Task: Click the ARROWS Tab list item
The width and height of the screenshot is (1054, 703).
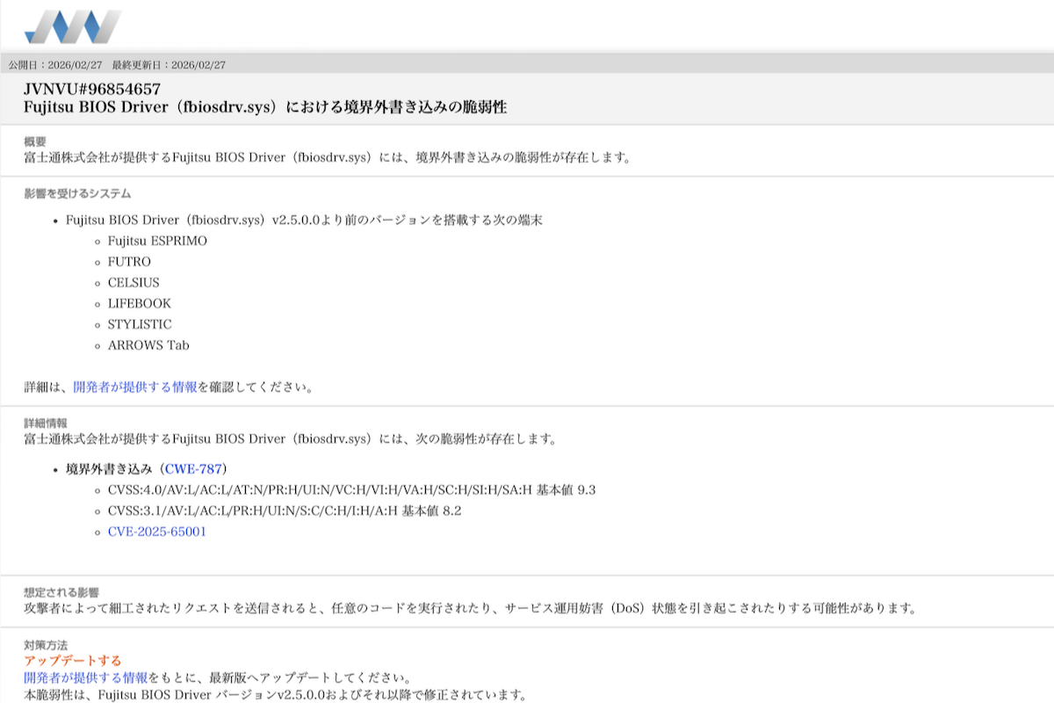Action: click(148, 345)
